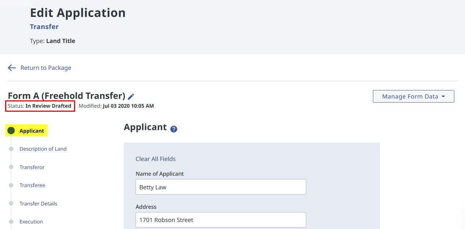Image resolution: width=465 pixels, height=229 pixels.
Task: Open the Execution section
Action: click(31, 222)
